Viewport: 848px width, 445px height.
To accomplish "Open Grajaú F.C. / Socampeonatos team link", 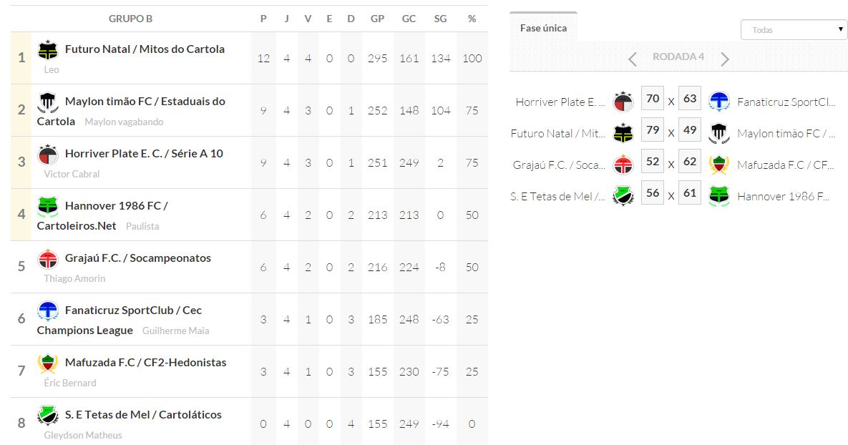I will (138, 258).
